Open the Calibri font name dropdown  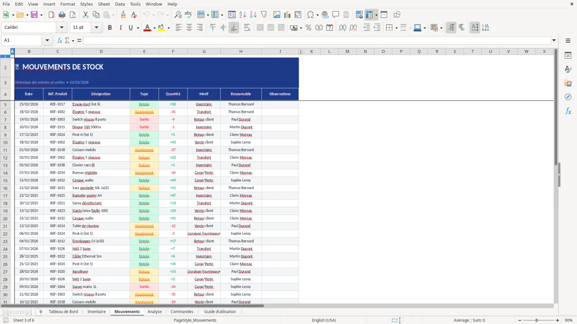tap(62, 27)
